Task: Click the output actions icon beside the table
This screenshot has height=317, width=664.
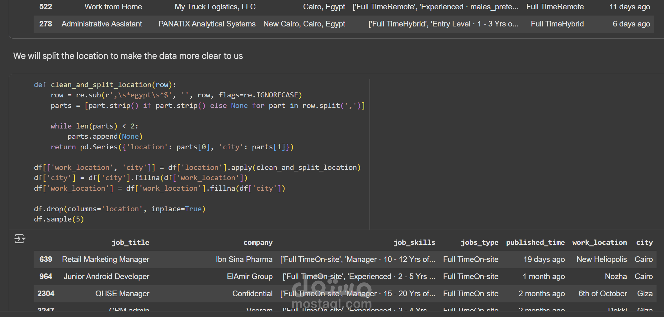Action: (20, 239)
